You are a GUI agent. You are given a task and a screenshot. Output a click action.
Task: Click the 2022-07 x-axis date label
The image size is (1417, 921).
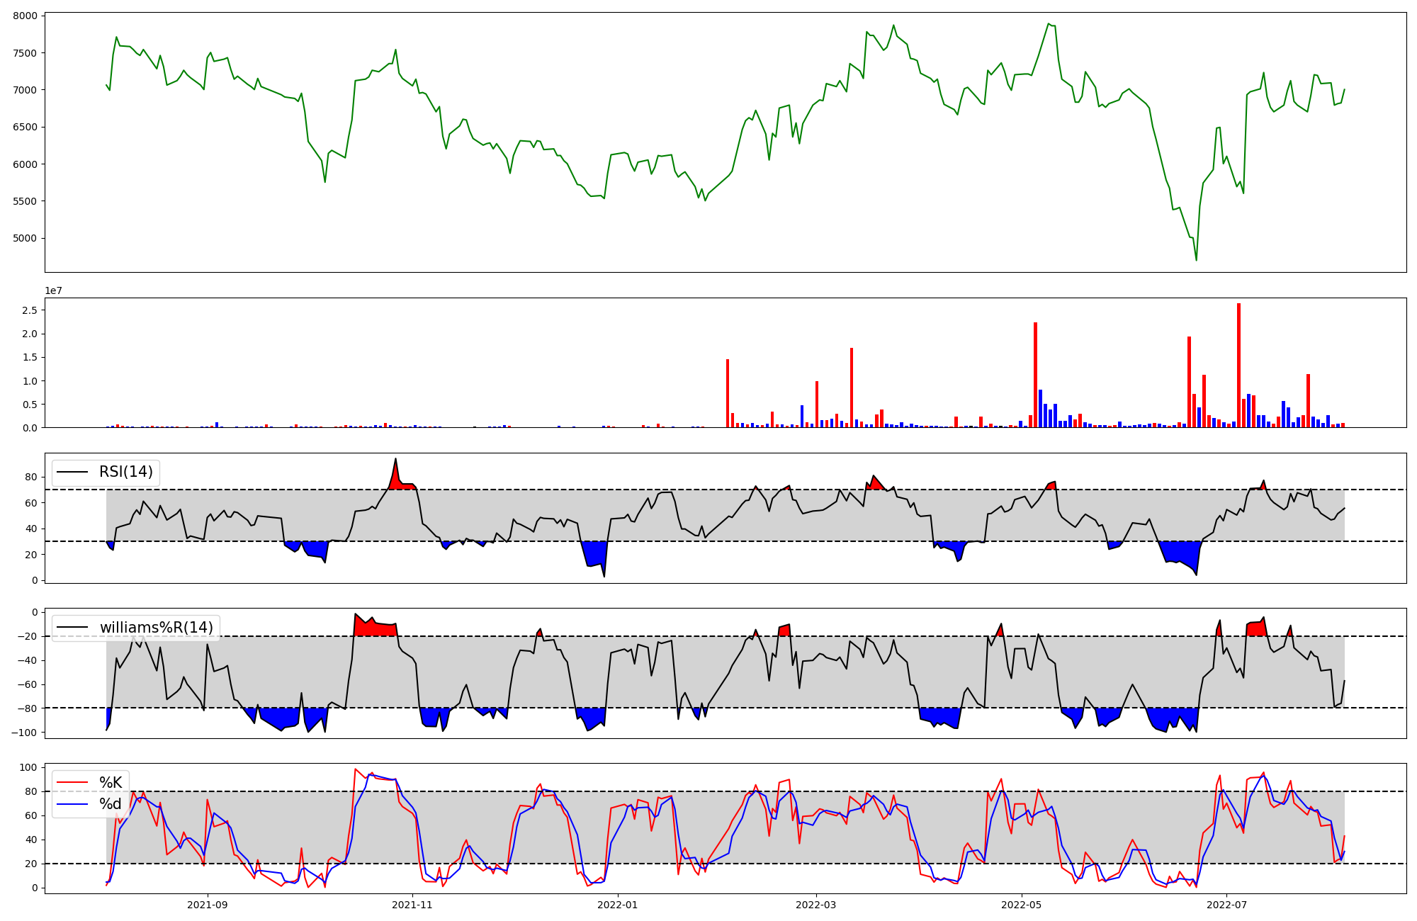1226,905
